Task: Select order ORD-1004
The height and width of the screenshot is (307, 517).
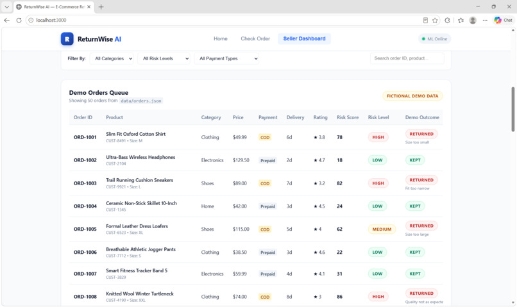Action: click(x=85, y=206)
